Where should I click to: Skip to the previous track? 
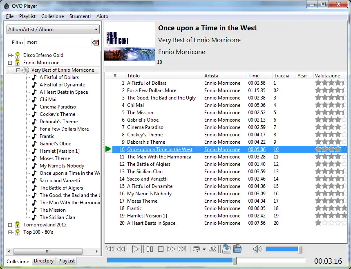110,249
